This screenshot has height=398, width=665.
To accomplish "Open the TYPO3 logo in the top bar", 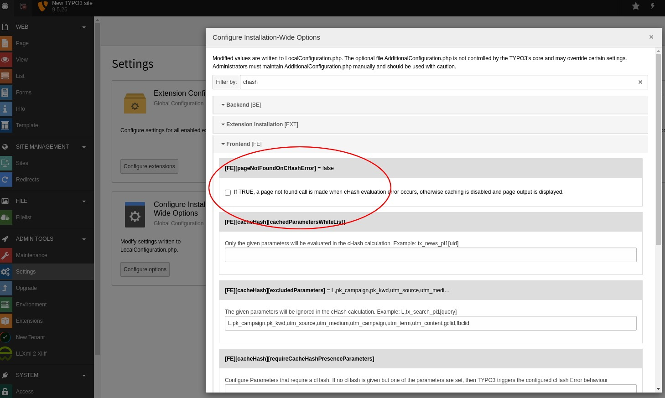I will click(x=42, y=6).
